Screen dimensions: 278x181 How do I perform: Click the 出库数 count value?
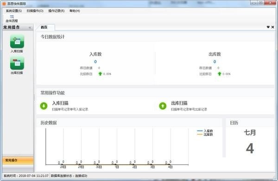(x=215, y=62)
